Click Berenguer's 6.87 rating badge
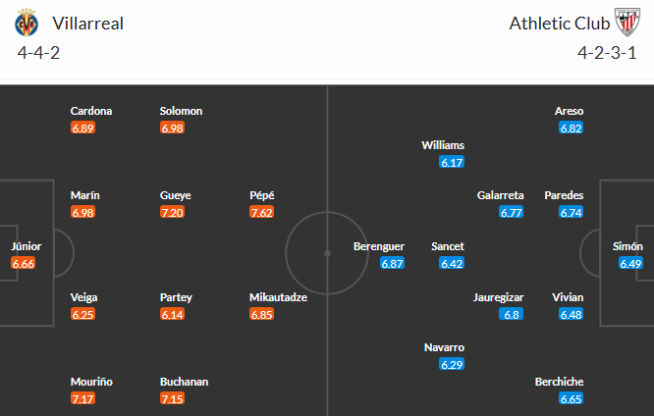 (x=393, y=264)
